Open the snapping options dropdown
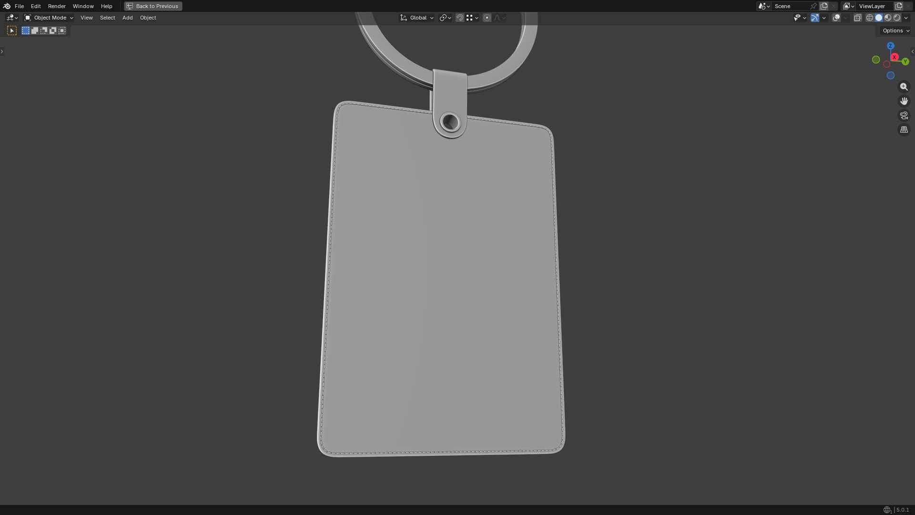915x515 pixels. point(472,18)
